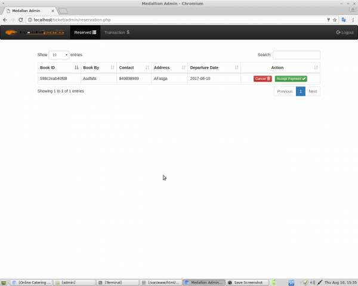Select page 1 in pagination
358x286 pixels.
pyautogui.click(x=301, y=91)
